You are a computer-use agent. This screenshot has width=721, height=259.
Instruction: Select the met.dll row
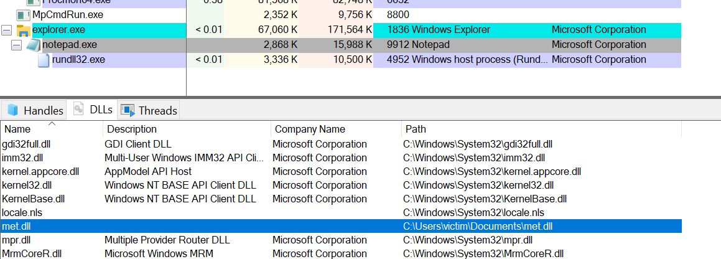17,227
